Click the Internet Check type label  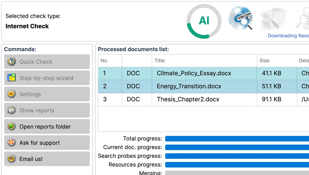[x=27, y=26]
